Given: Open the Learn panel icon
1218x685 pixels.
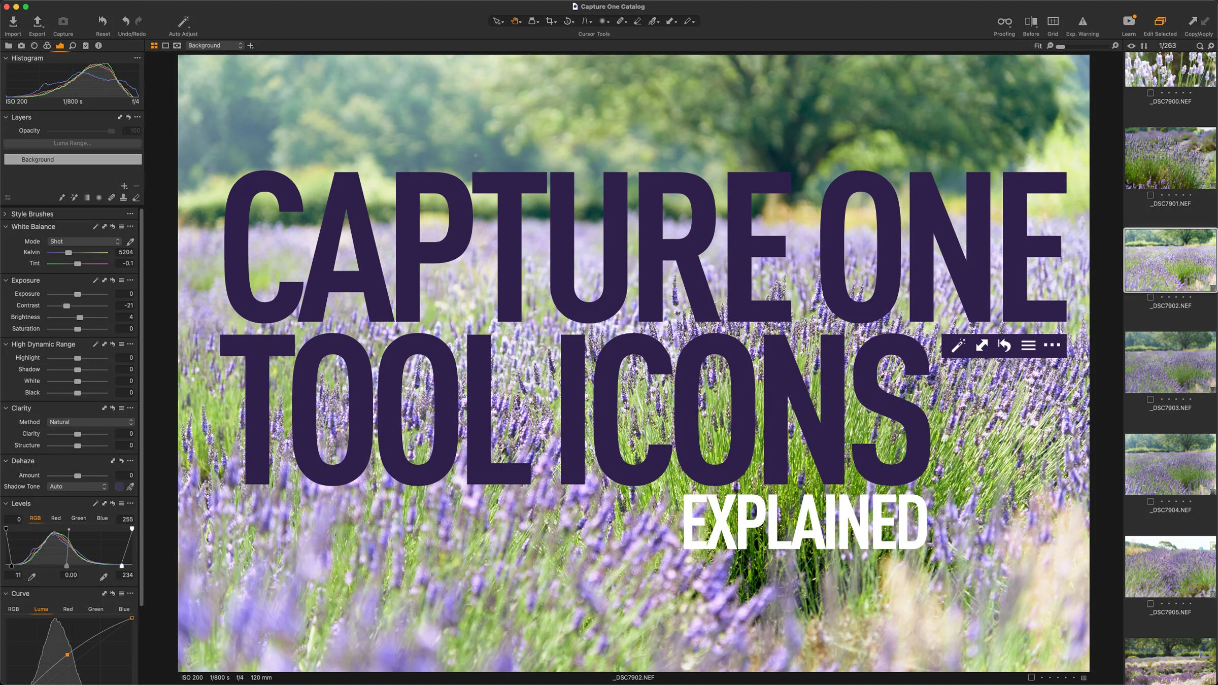Looking at the screenshot, I should (1129, 21).
